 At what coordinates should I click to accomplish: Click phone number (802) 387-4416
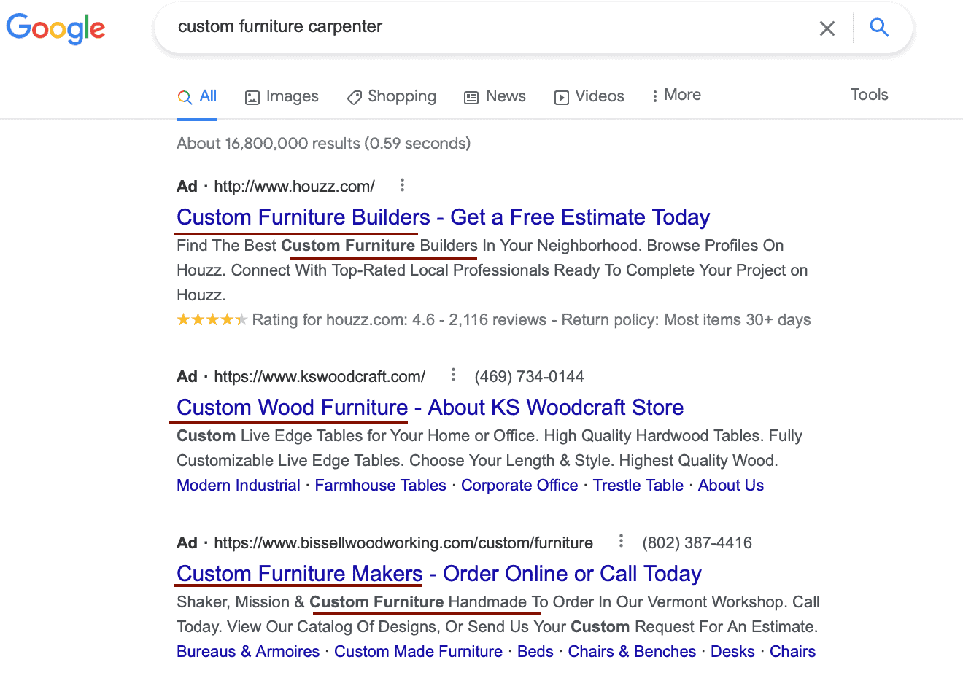697,543
